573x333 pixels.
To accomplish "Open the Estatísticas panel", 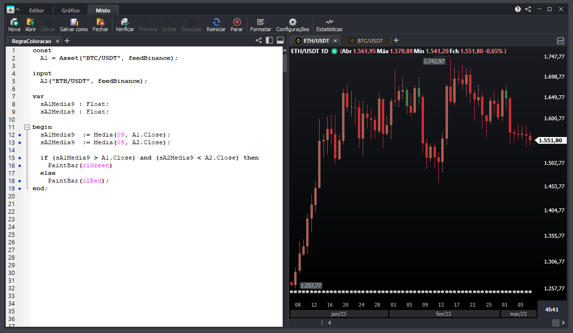I will coord(329,25).
